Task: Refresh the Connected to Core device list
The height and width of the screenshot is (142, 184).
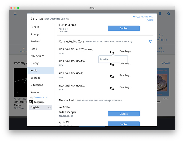Action: click(150, 41)
